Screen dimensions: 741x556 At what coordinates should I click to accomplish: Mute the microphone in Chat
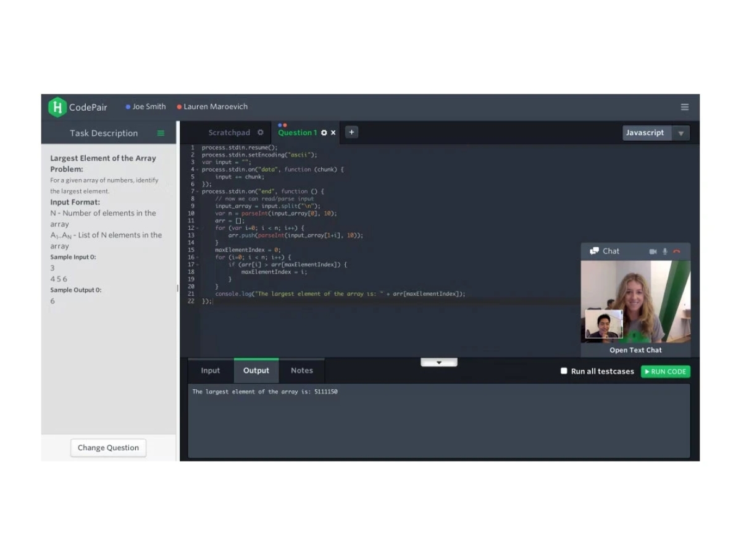[665, 251]
